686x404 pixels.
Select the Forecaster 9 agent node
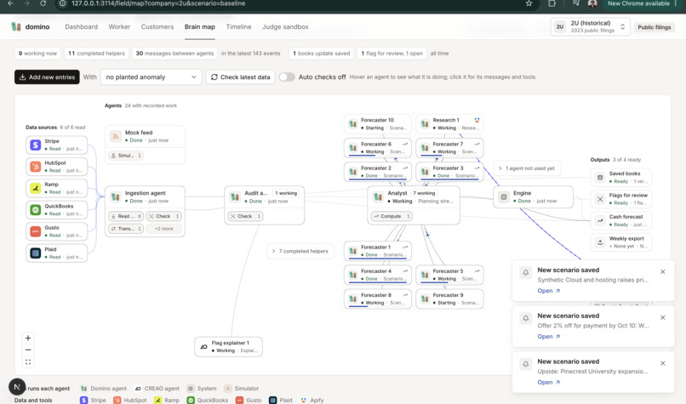[x=449, y=299]
